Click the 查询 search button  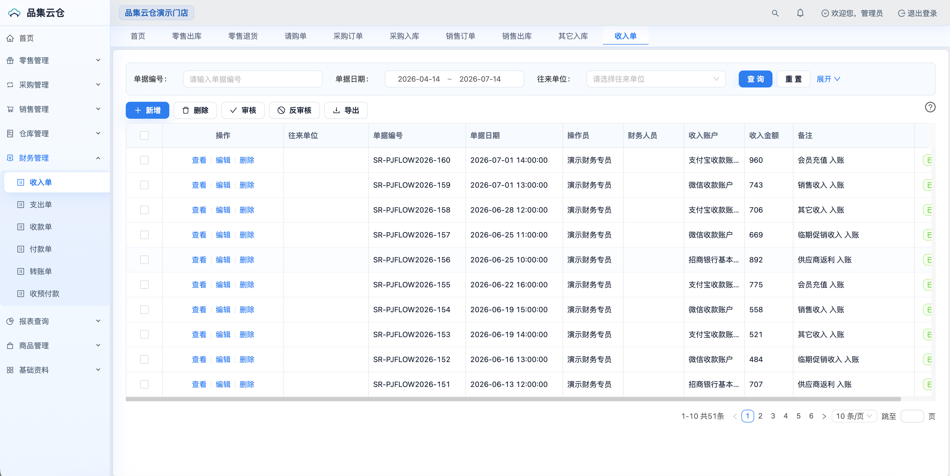(x=755, y=79)
